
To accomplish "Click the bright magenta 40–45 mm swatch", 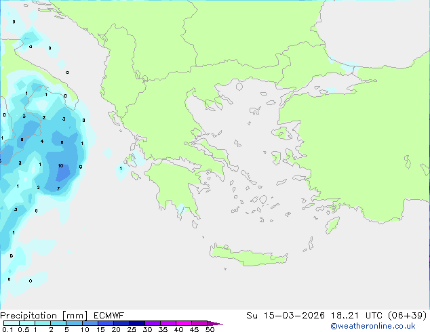I will click(x=184, y=323).
